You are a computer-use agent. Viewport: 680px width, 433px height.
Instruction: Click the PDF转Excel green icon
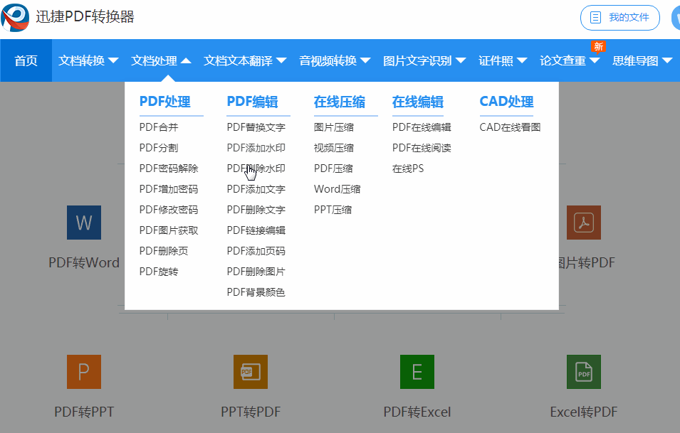pyautogui.click(x=417, y=371)
